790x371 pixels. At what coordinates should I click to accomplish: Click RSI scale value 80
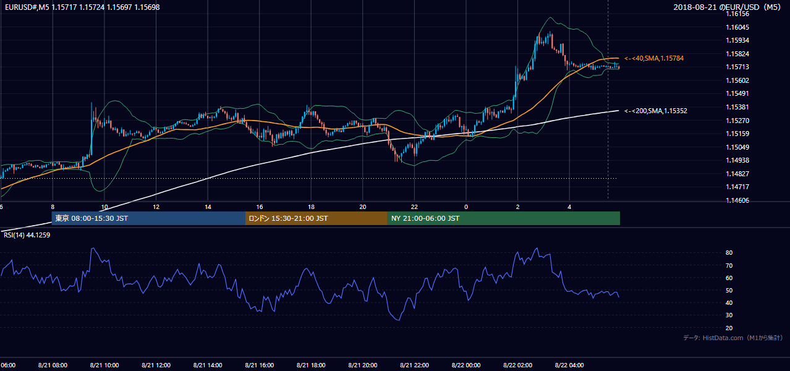click(729, 253)
